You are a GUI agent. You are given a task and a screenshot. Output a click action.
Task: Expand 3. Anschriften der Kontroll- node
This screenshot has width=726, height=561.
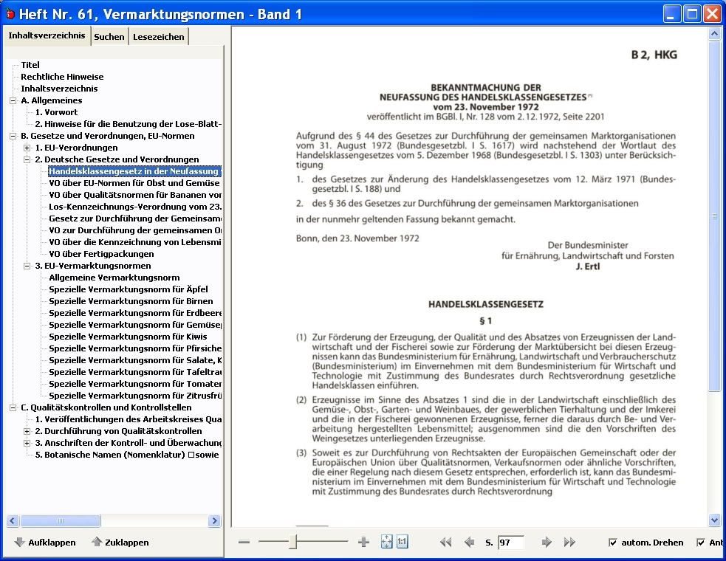[27, 444]
